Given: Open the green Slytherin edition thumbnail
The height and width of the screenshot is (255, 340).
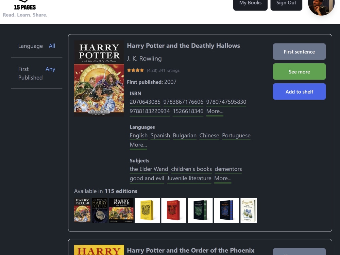Looking at the screenshot, I should [200, 210].
